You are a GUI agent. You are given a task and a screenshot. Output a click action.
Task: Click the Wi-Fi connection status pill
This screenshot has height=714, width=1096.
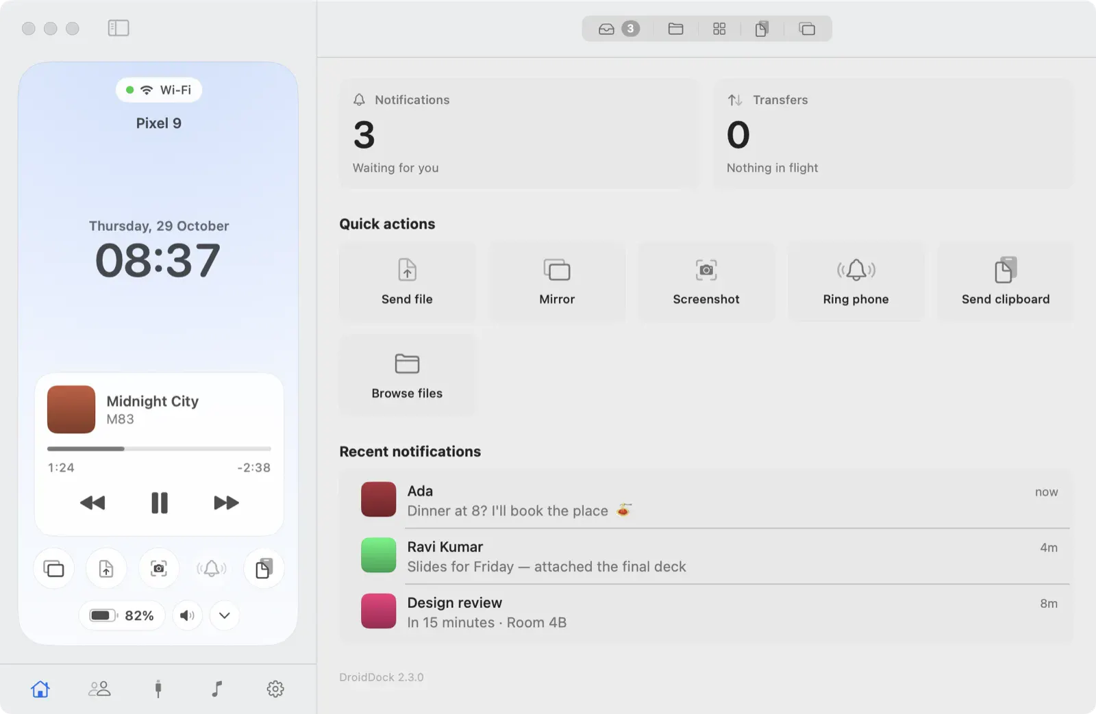pos(159,90)
